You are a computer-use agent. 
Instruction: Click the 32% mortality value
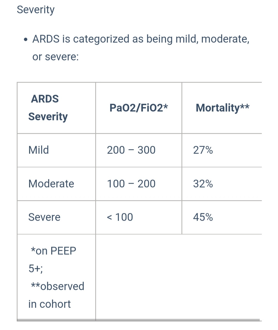[203, 184]
